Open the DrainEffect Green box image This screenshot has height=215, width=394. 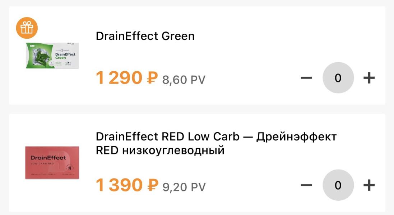[x=52, y=56]
